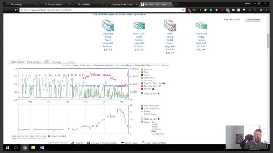Toggle the List Price legend entry
The image size is (273, 153).
(146, 81)
